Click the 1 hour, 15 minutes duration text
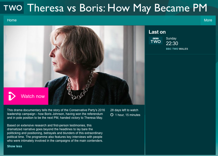Screen dimensions: 218x156 coord(128,115)
